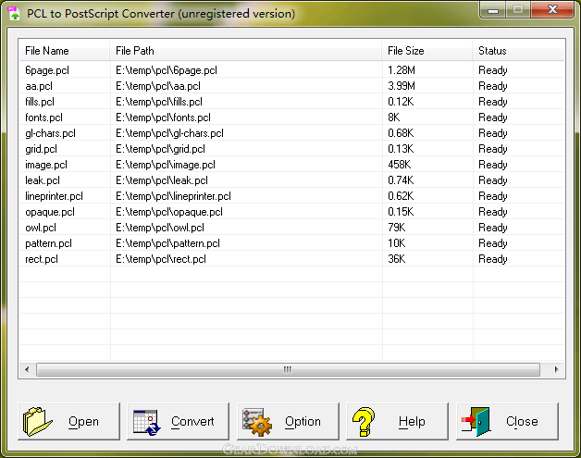Click the 0.62K file size cell

(401, 196)
